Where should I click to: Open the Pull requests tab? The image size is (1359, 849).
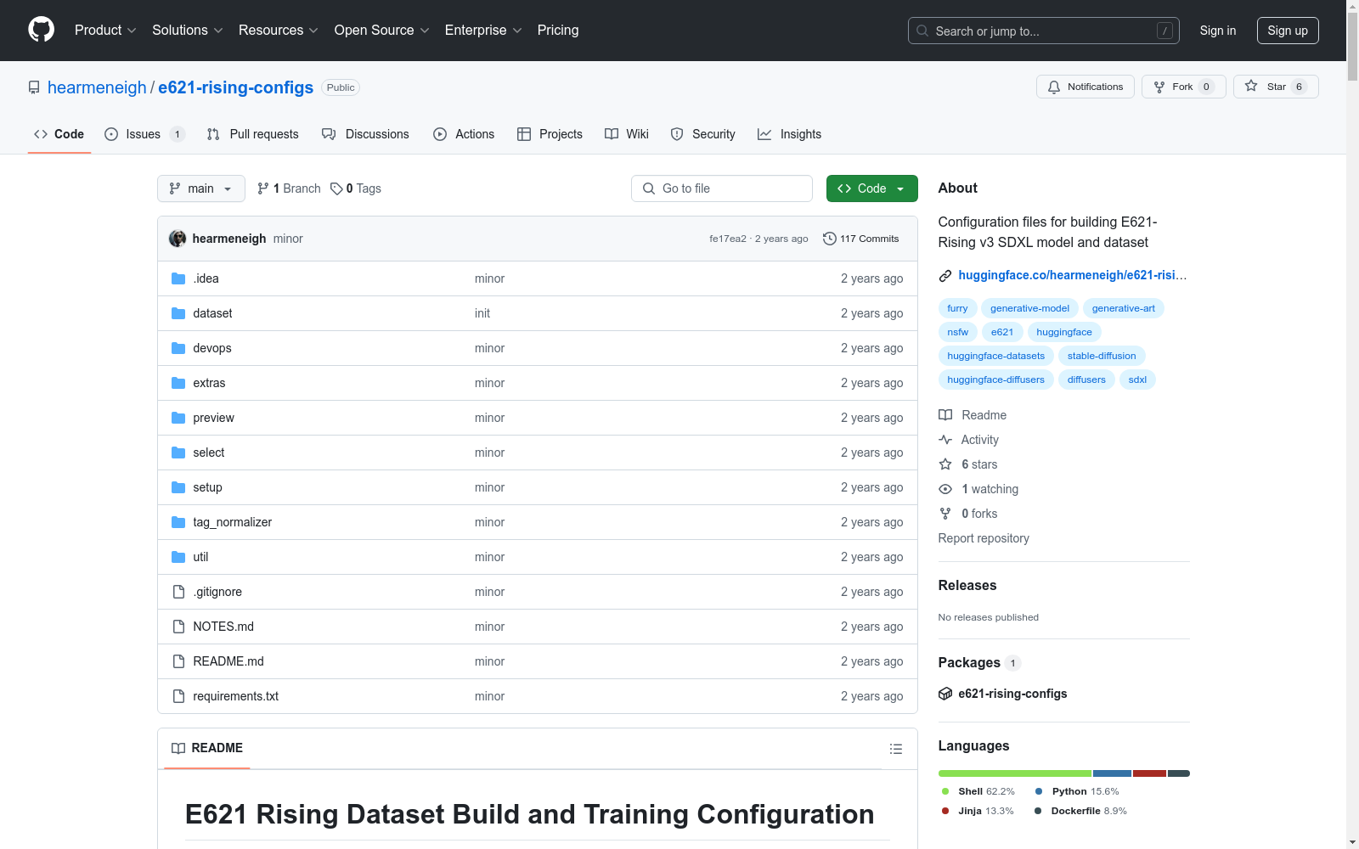coord(253,134)
